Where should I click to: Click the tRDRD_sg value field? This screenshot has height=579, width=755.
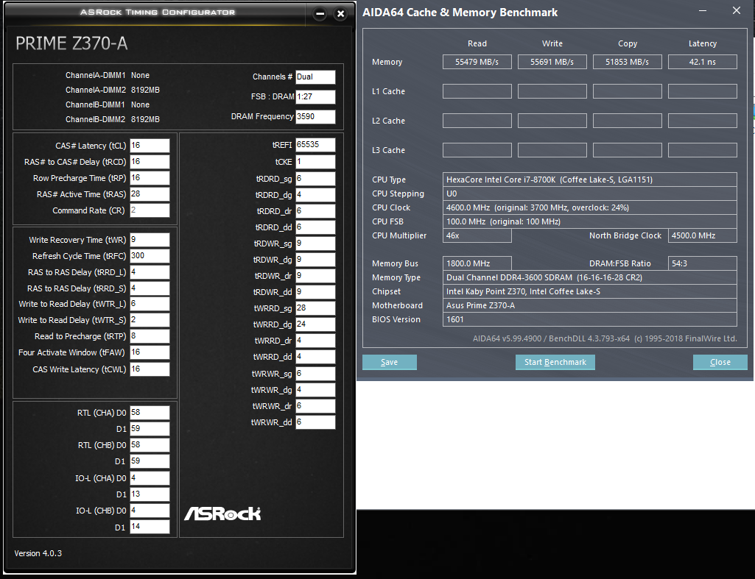315,179
